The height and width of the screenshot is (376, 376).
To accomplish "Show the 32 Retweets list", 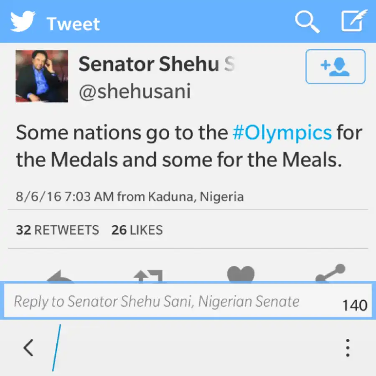I will 58,230.
